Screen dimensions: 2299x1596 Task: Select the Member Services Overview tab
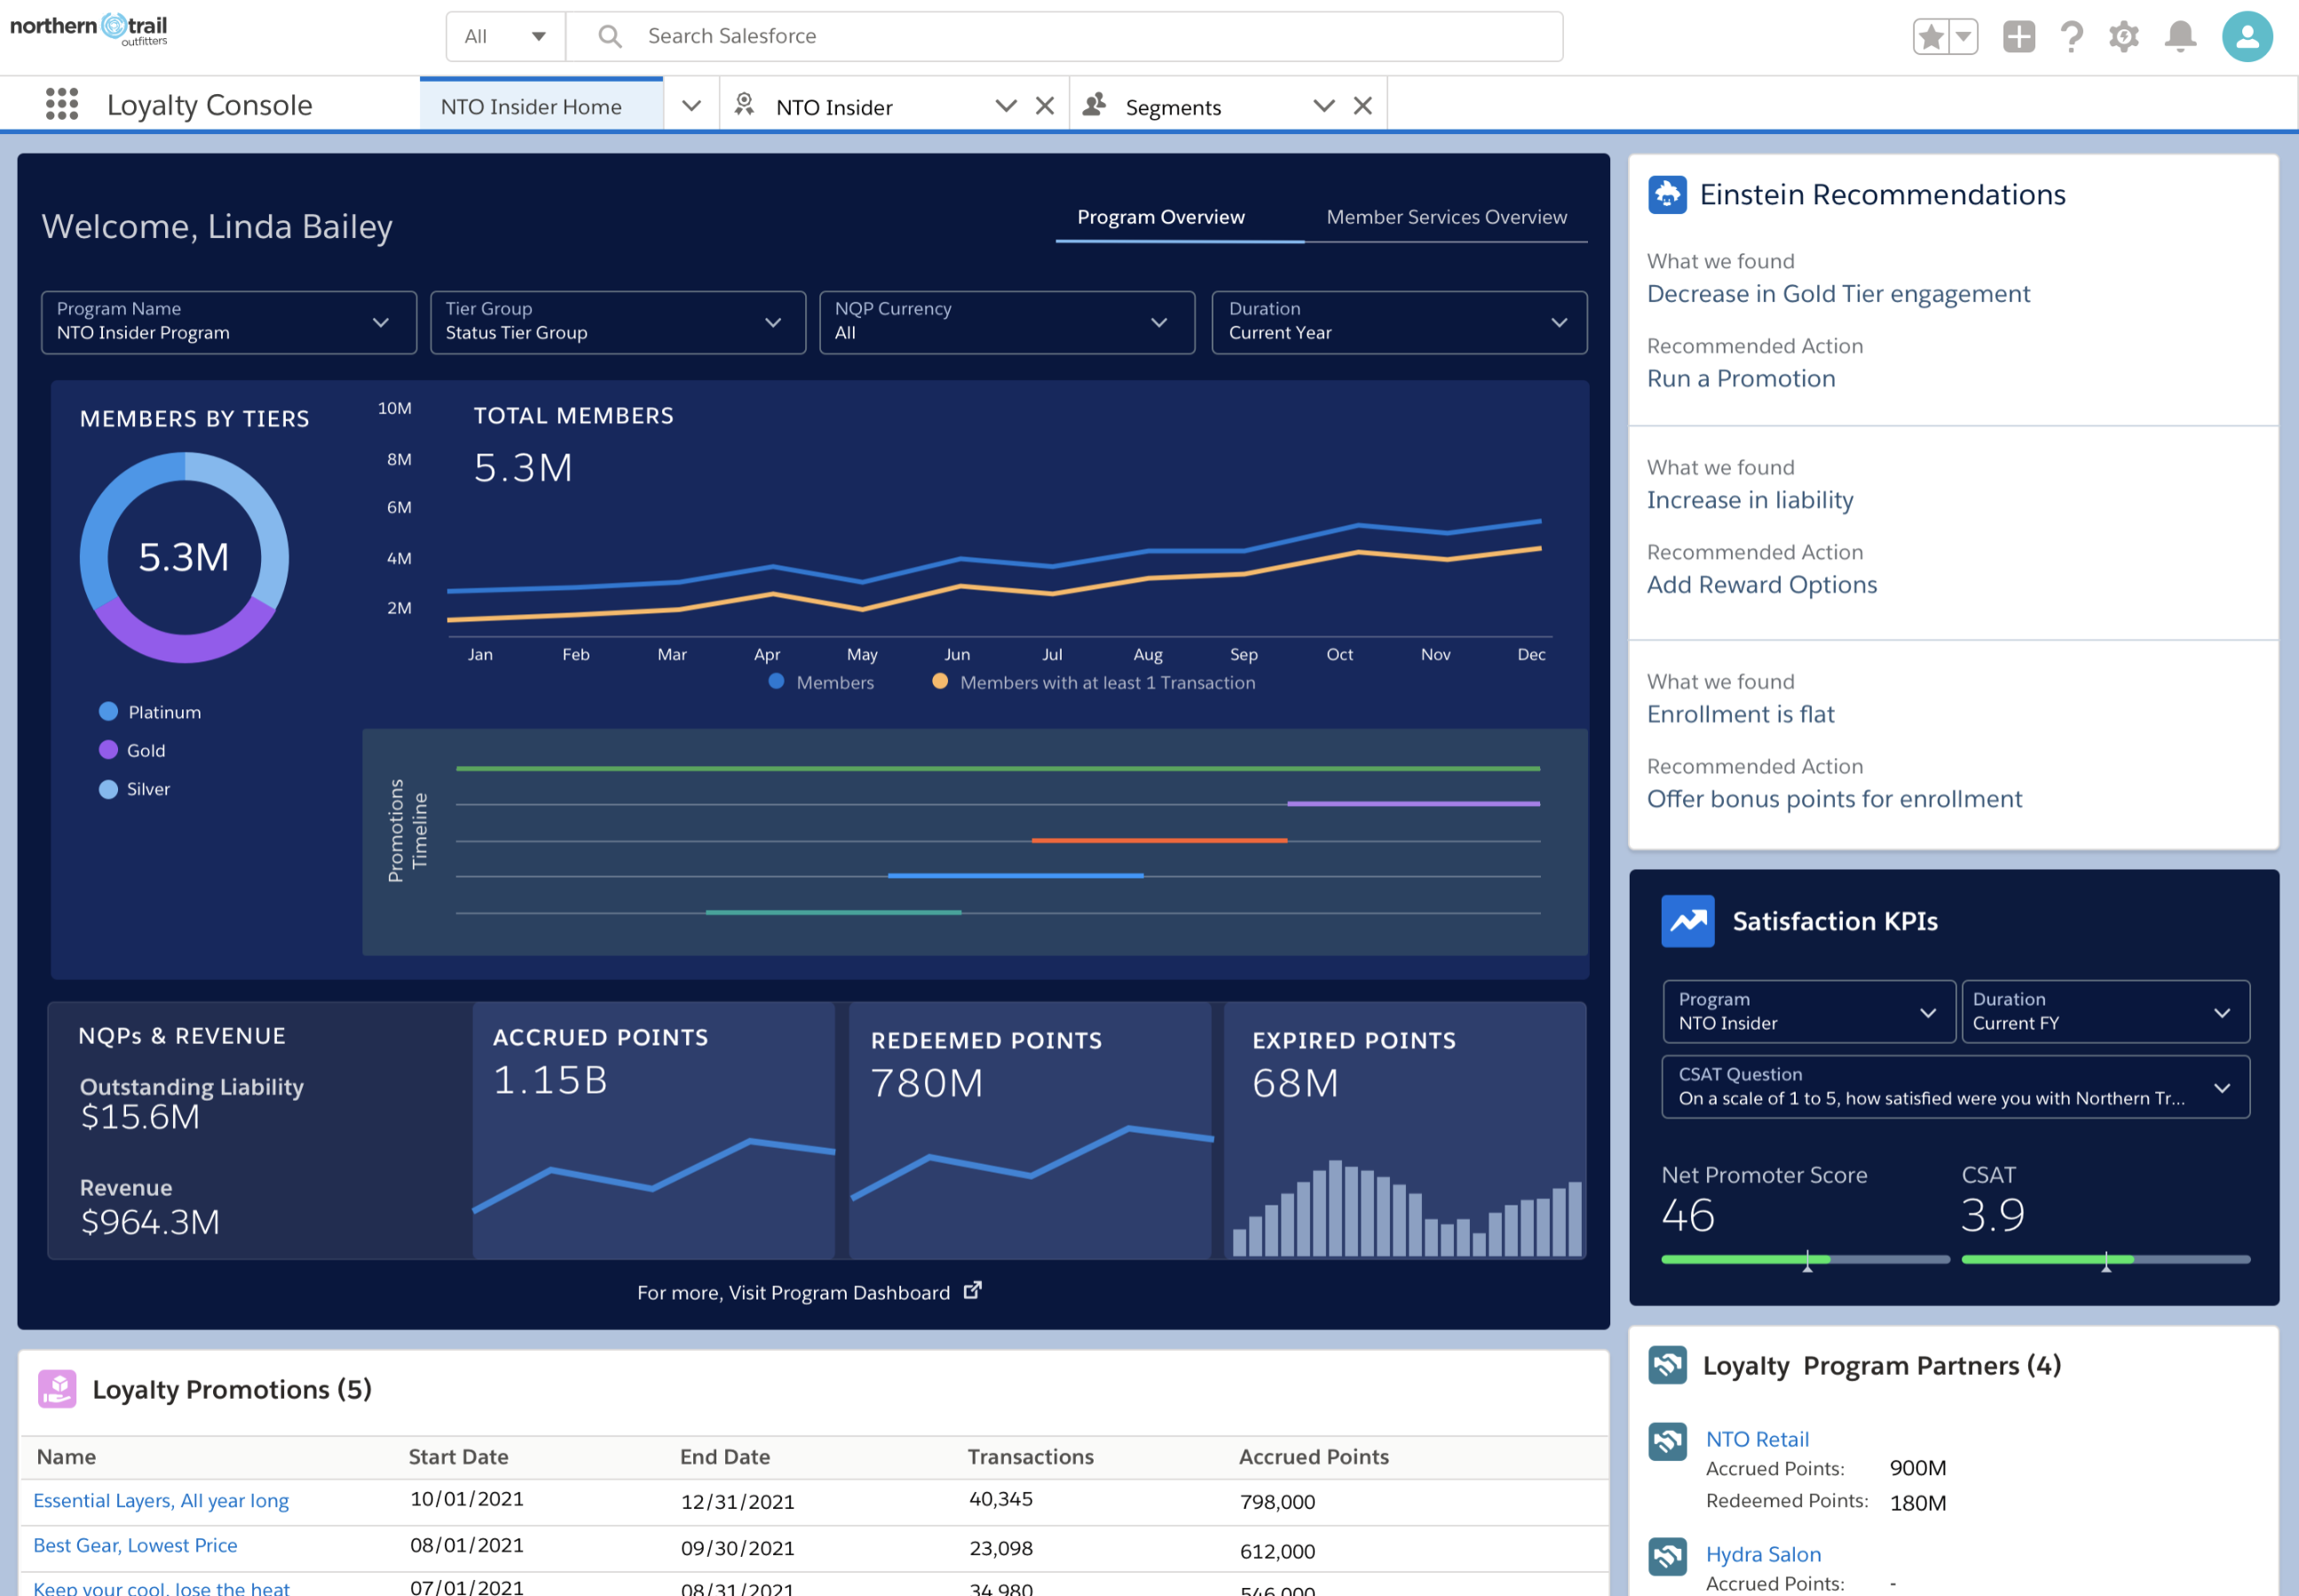tap(1446, 217)
